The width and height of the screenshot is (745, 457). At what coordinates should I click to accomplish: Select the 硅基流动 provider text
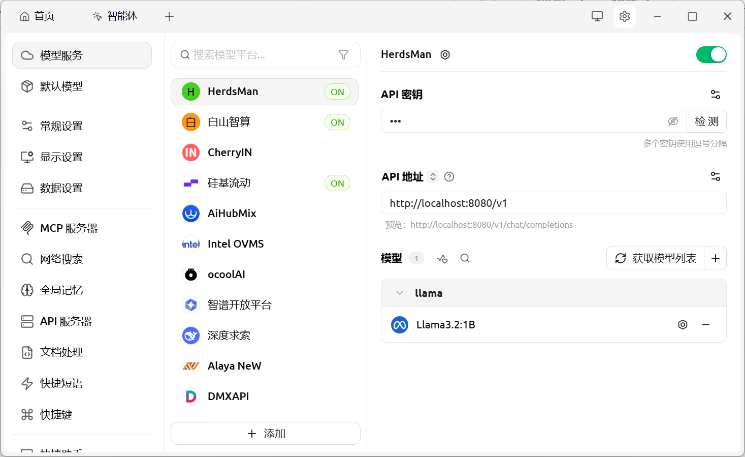pyautogui.click(x=229, y=183)
